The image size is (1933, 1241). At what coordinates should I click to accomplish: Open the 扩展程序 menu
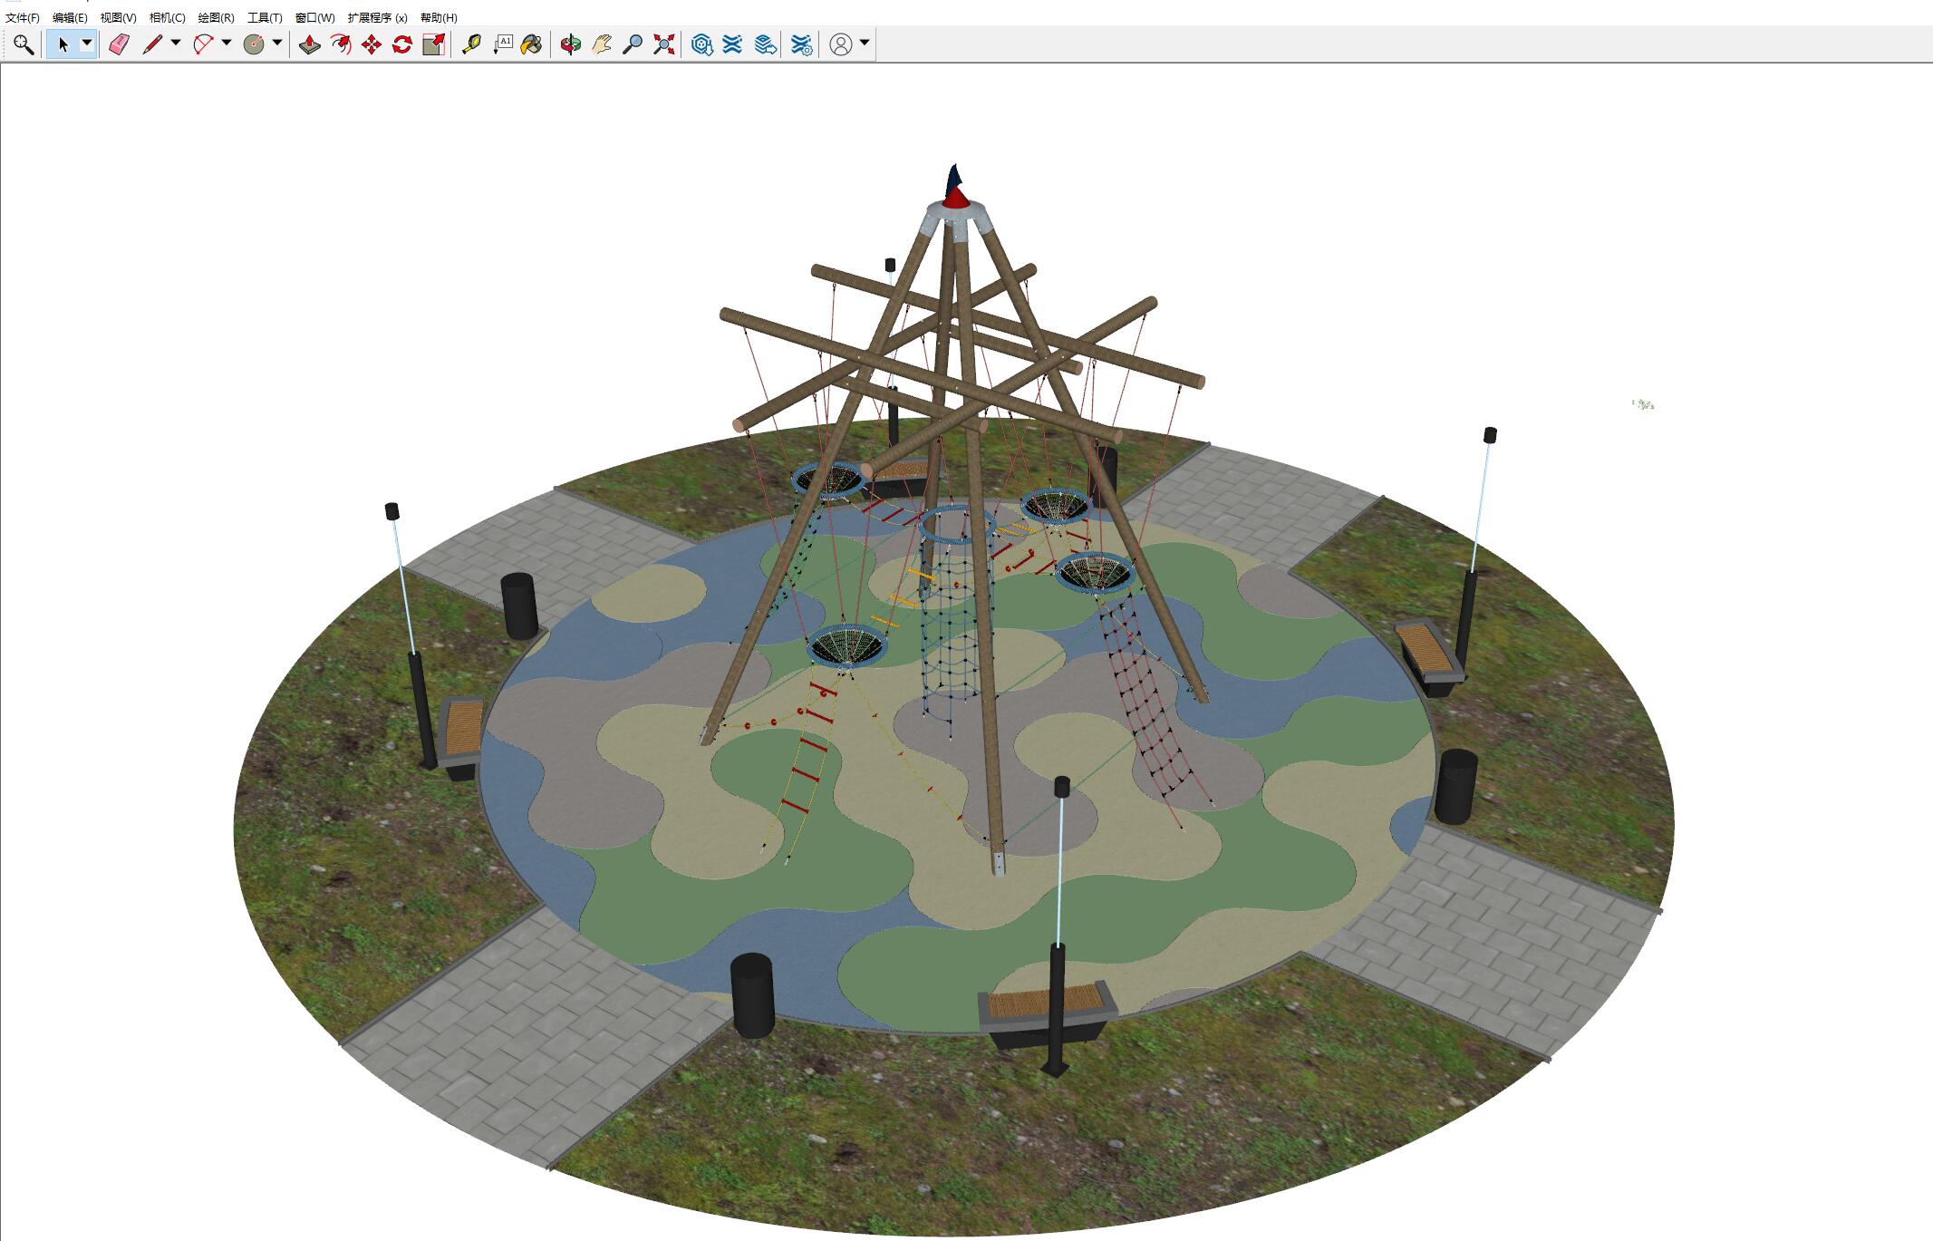click(377, 17)
